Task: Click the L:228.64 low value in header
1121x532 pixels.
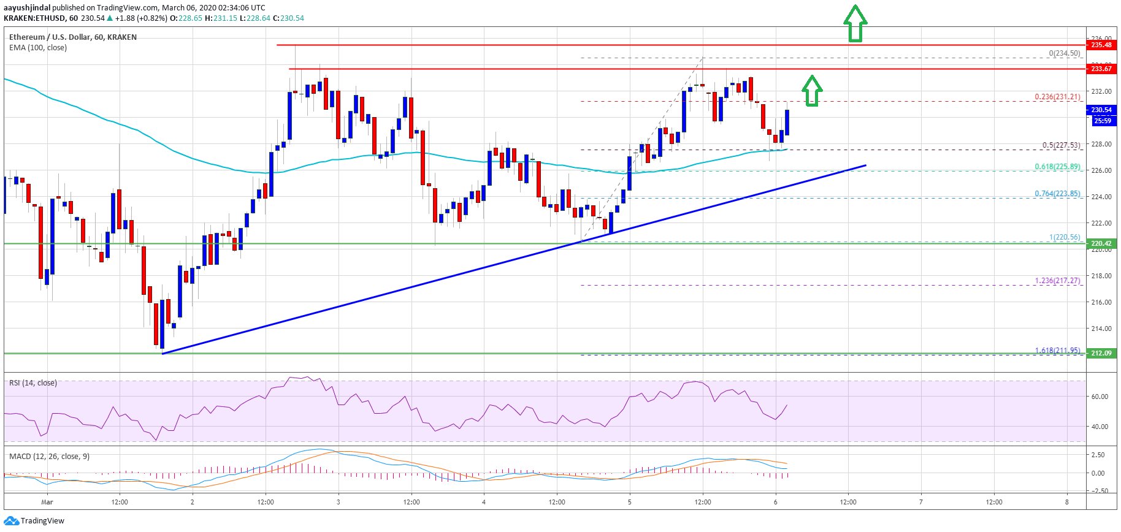Action: click(254, 18)
